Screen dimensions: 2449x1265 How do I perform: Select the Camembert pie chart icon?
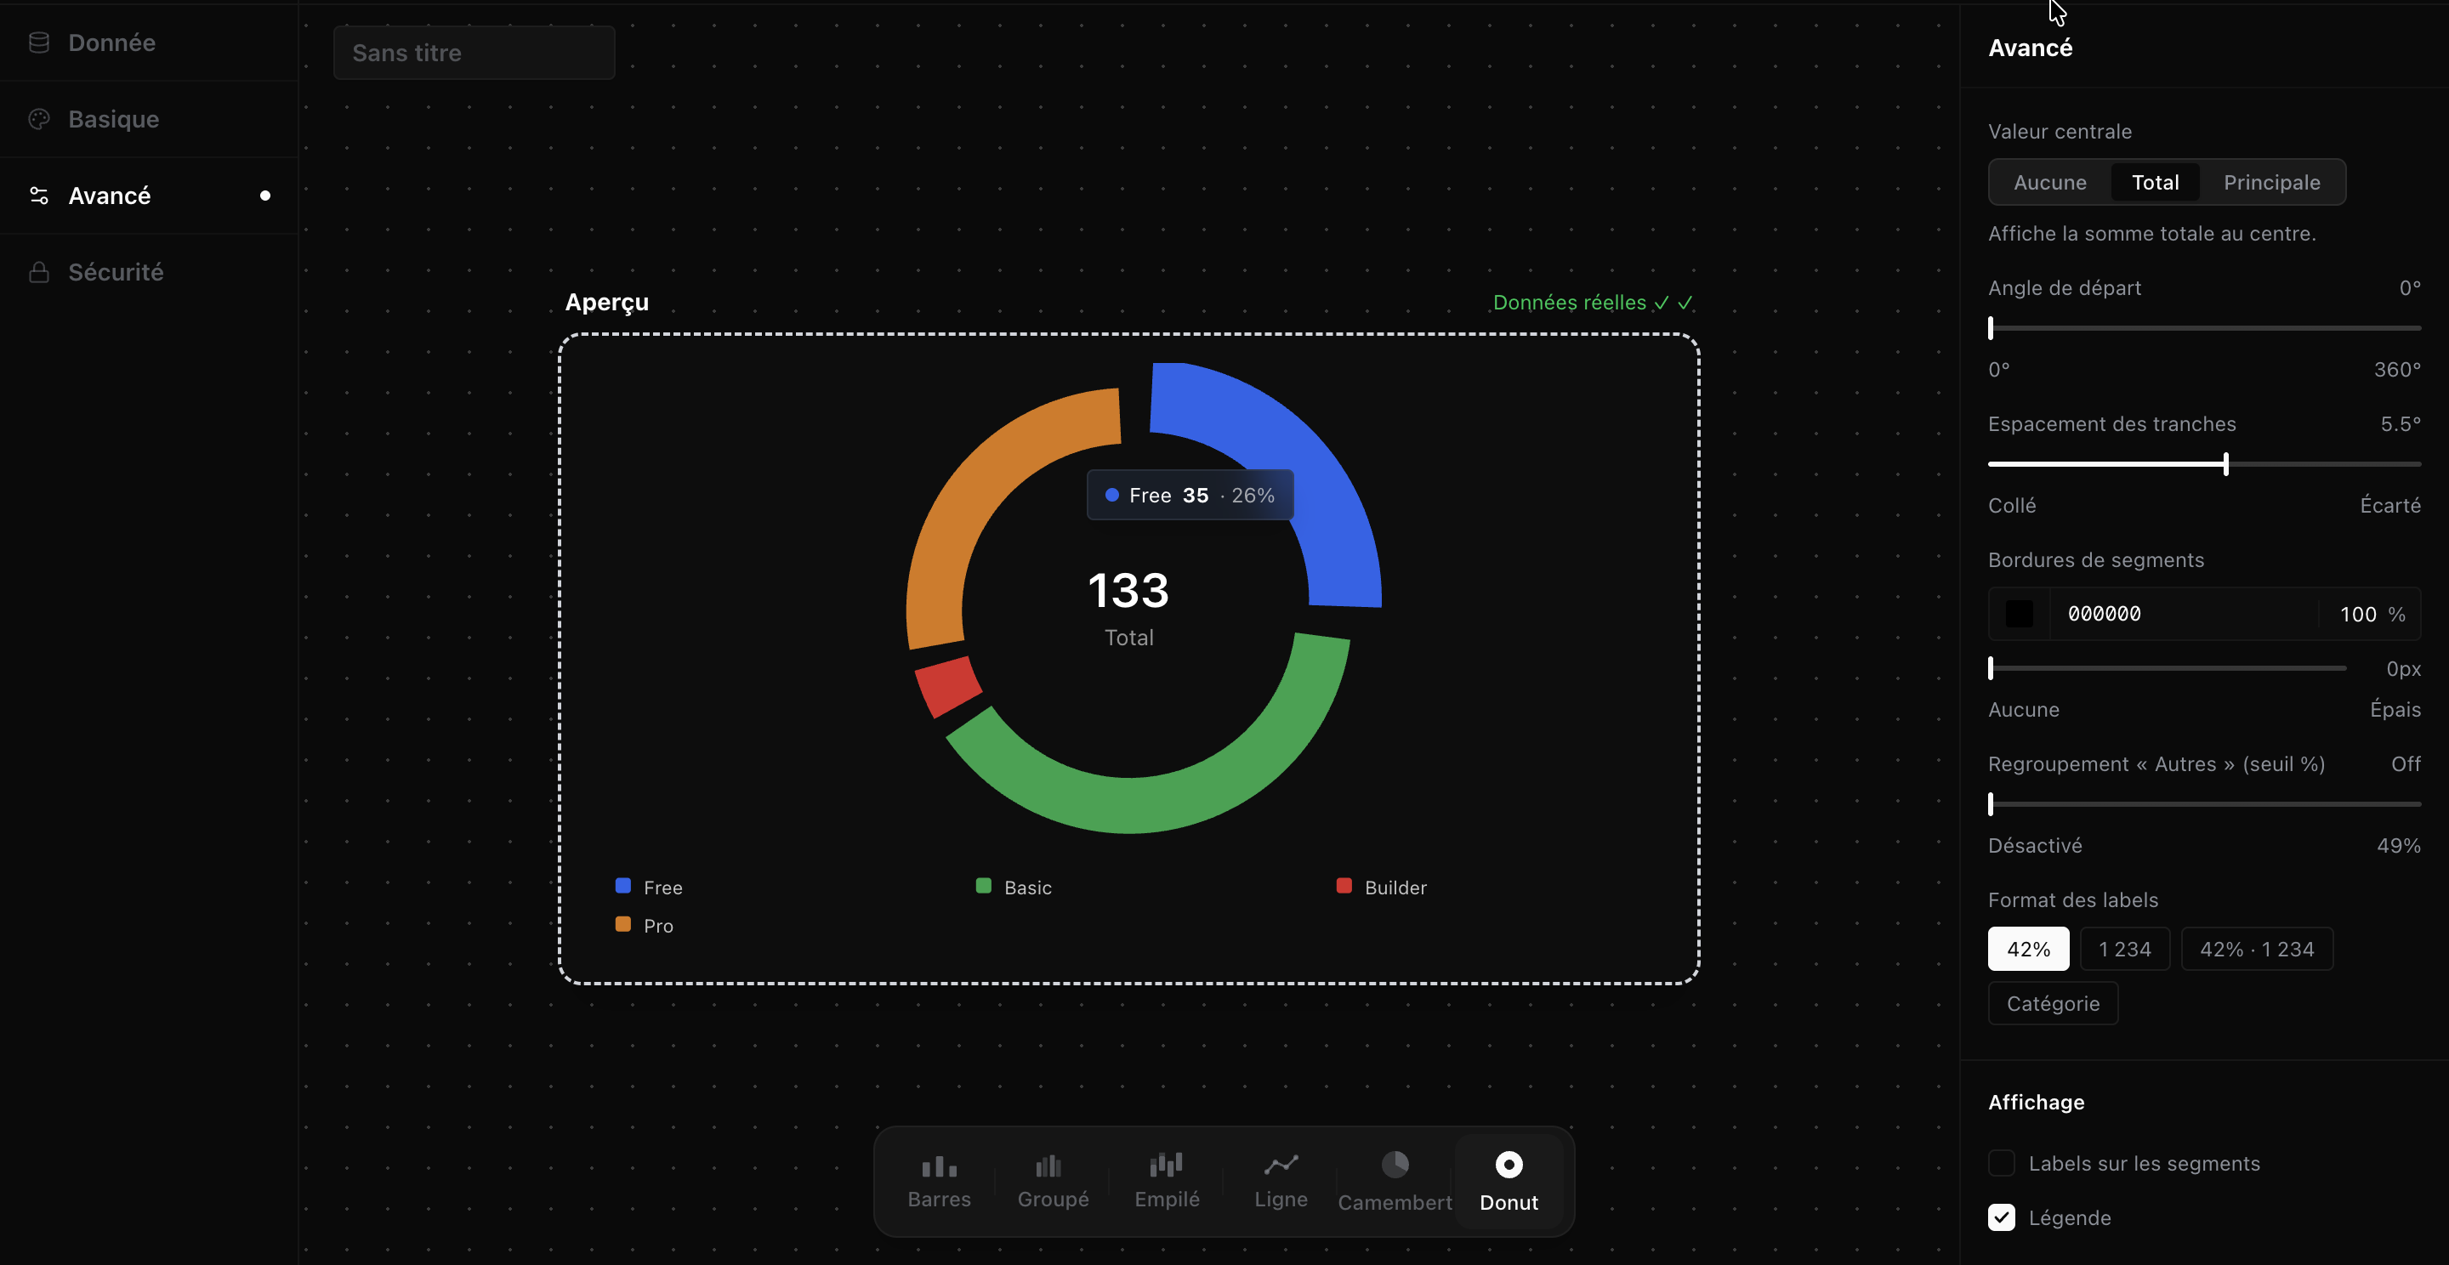point(1395,1164)
